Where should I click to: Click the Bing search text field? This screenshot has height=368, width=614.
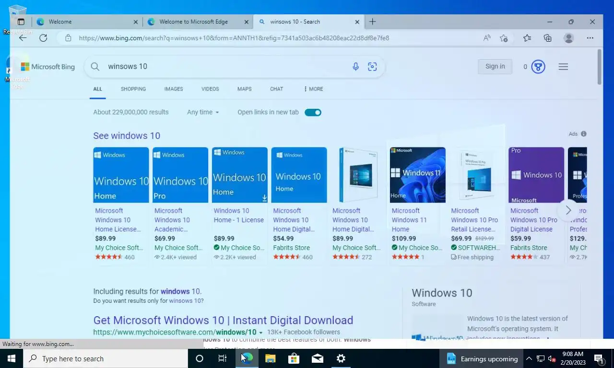click(x=225, y=67)
